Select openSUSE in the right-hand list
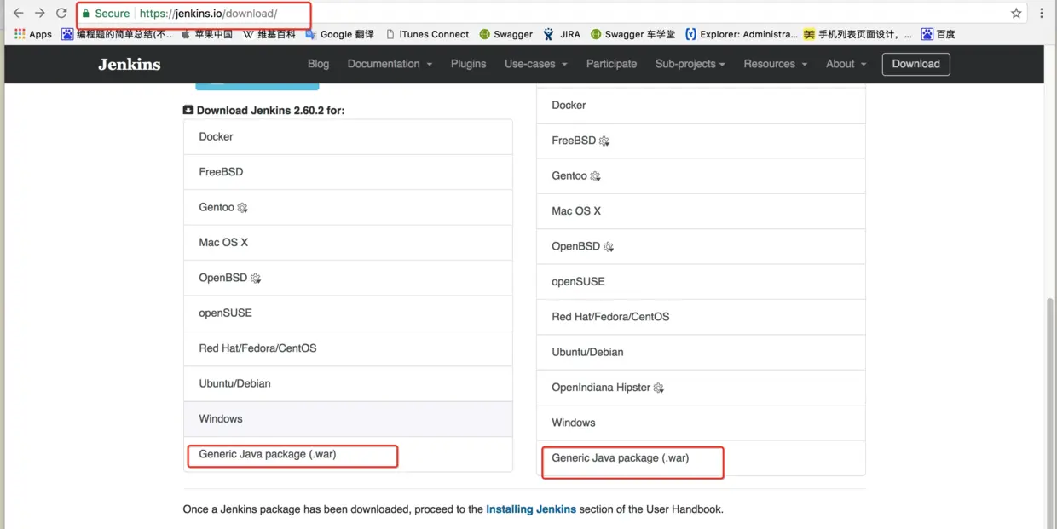Screen dimensions: 1057x529 tap(701, 281)
